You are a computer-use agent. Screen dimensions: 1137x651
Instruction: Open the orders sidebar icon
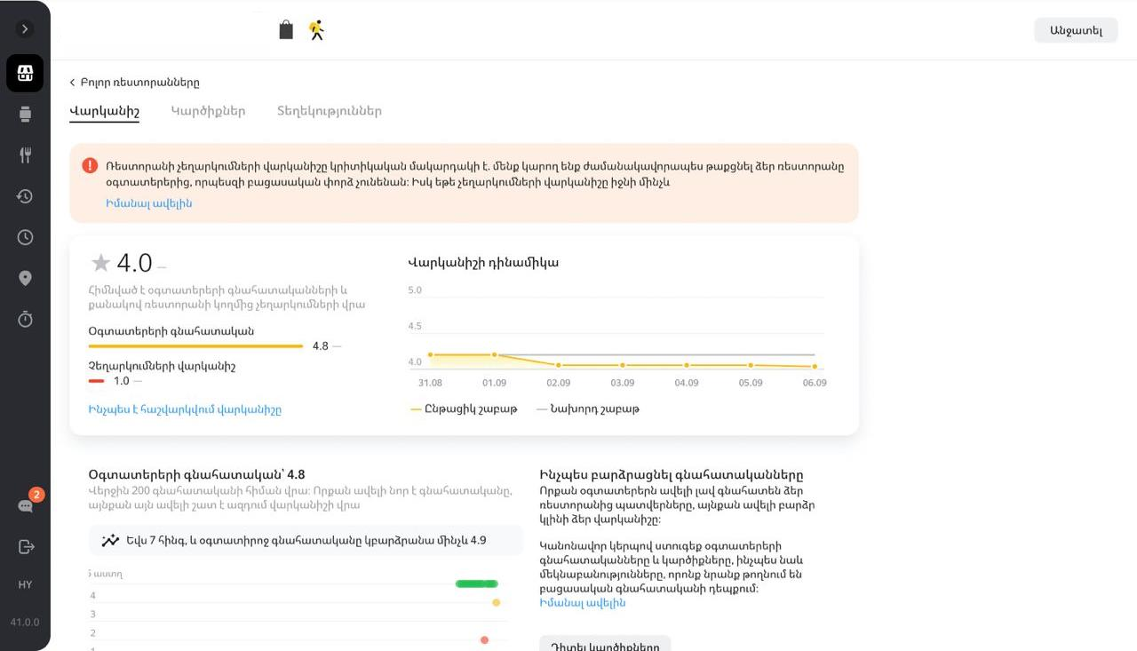pyautogui.click(x=25, y=114)
